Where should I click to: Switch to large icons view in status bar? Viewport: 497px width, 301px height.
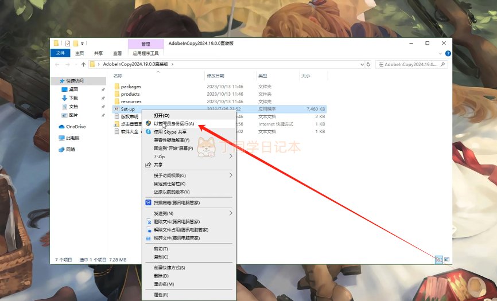pyautogui.click(x=446, y=260)
